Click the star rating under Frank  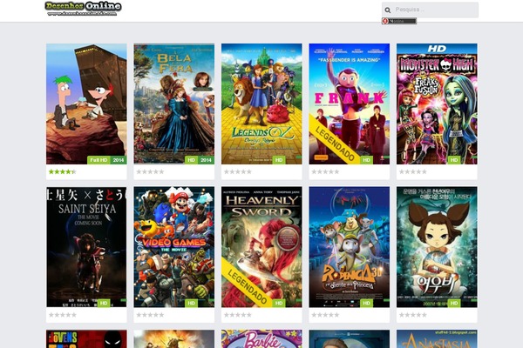pos(325,172)
